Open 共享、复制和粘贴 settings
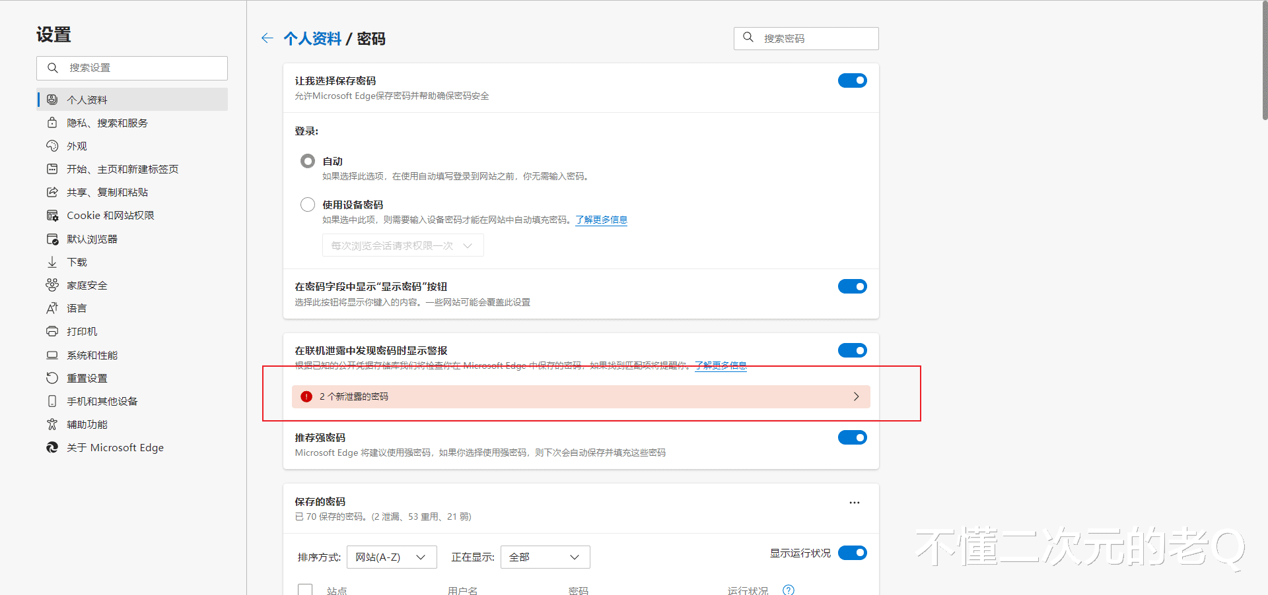The height and width of the screenshot is (595, 1268). click(x=132, y=192)
